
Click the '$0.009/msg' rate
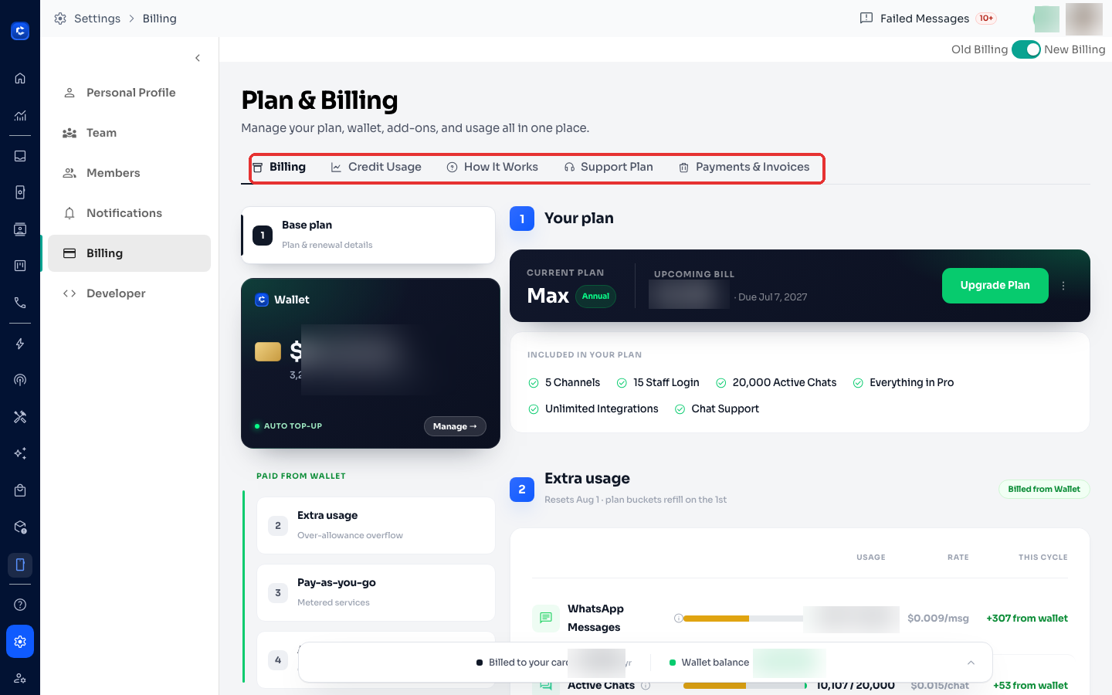click(937, 619)
